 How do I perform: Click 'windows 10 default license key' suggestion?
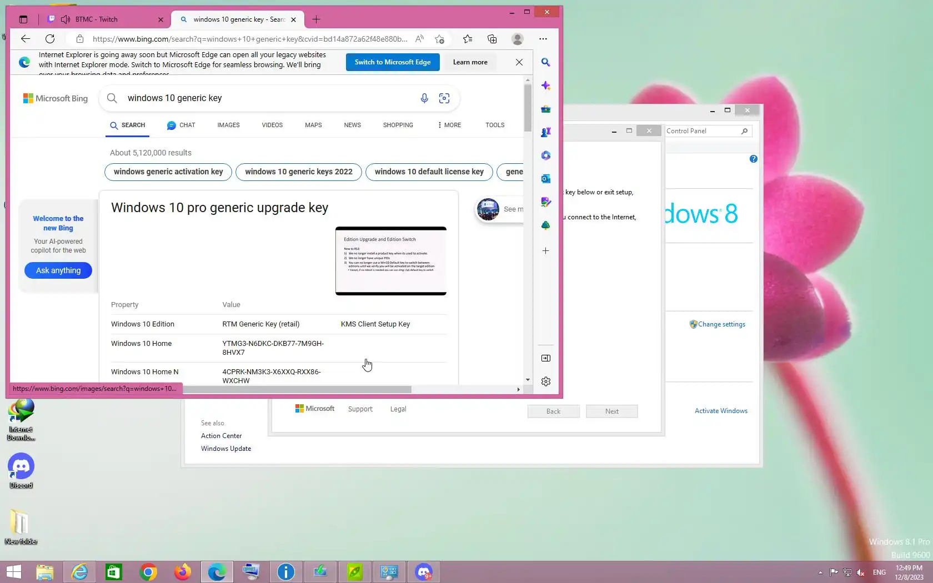[429, 172]
